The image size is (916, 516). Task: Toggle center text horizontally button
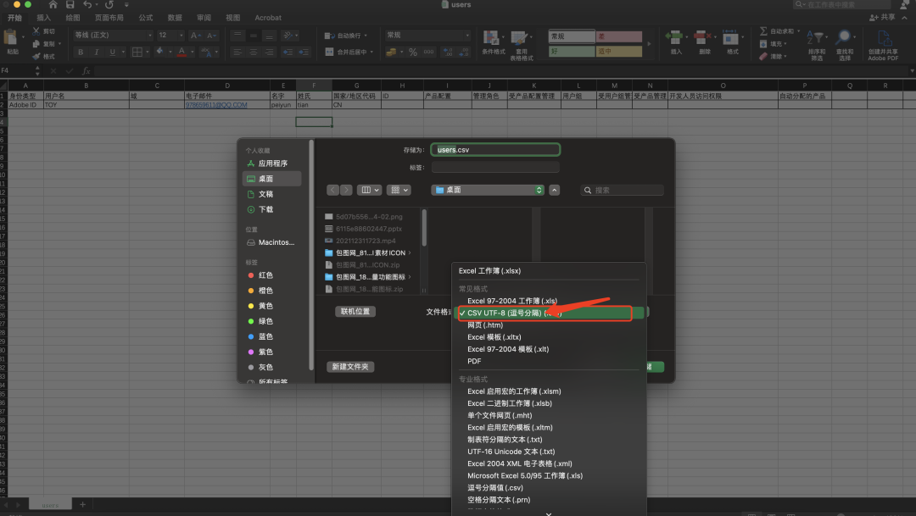(253, 52)
